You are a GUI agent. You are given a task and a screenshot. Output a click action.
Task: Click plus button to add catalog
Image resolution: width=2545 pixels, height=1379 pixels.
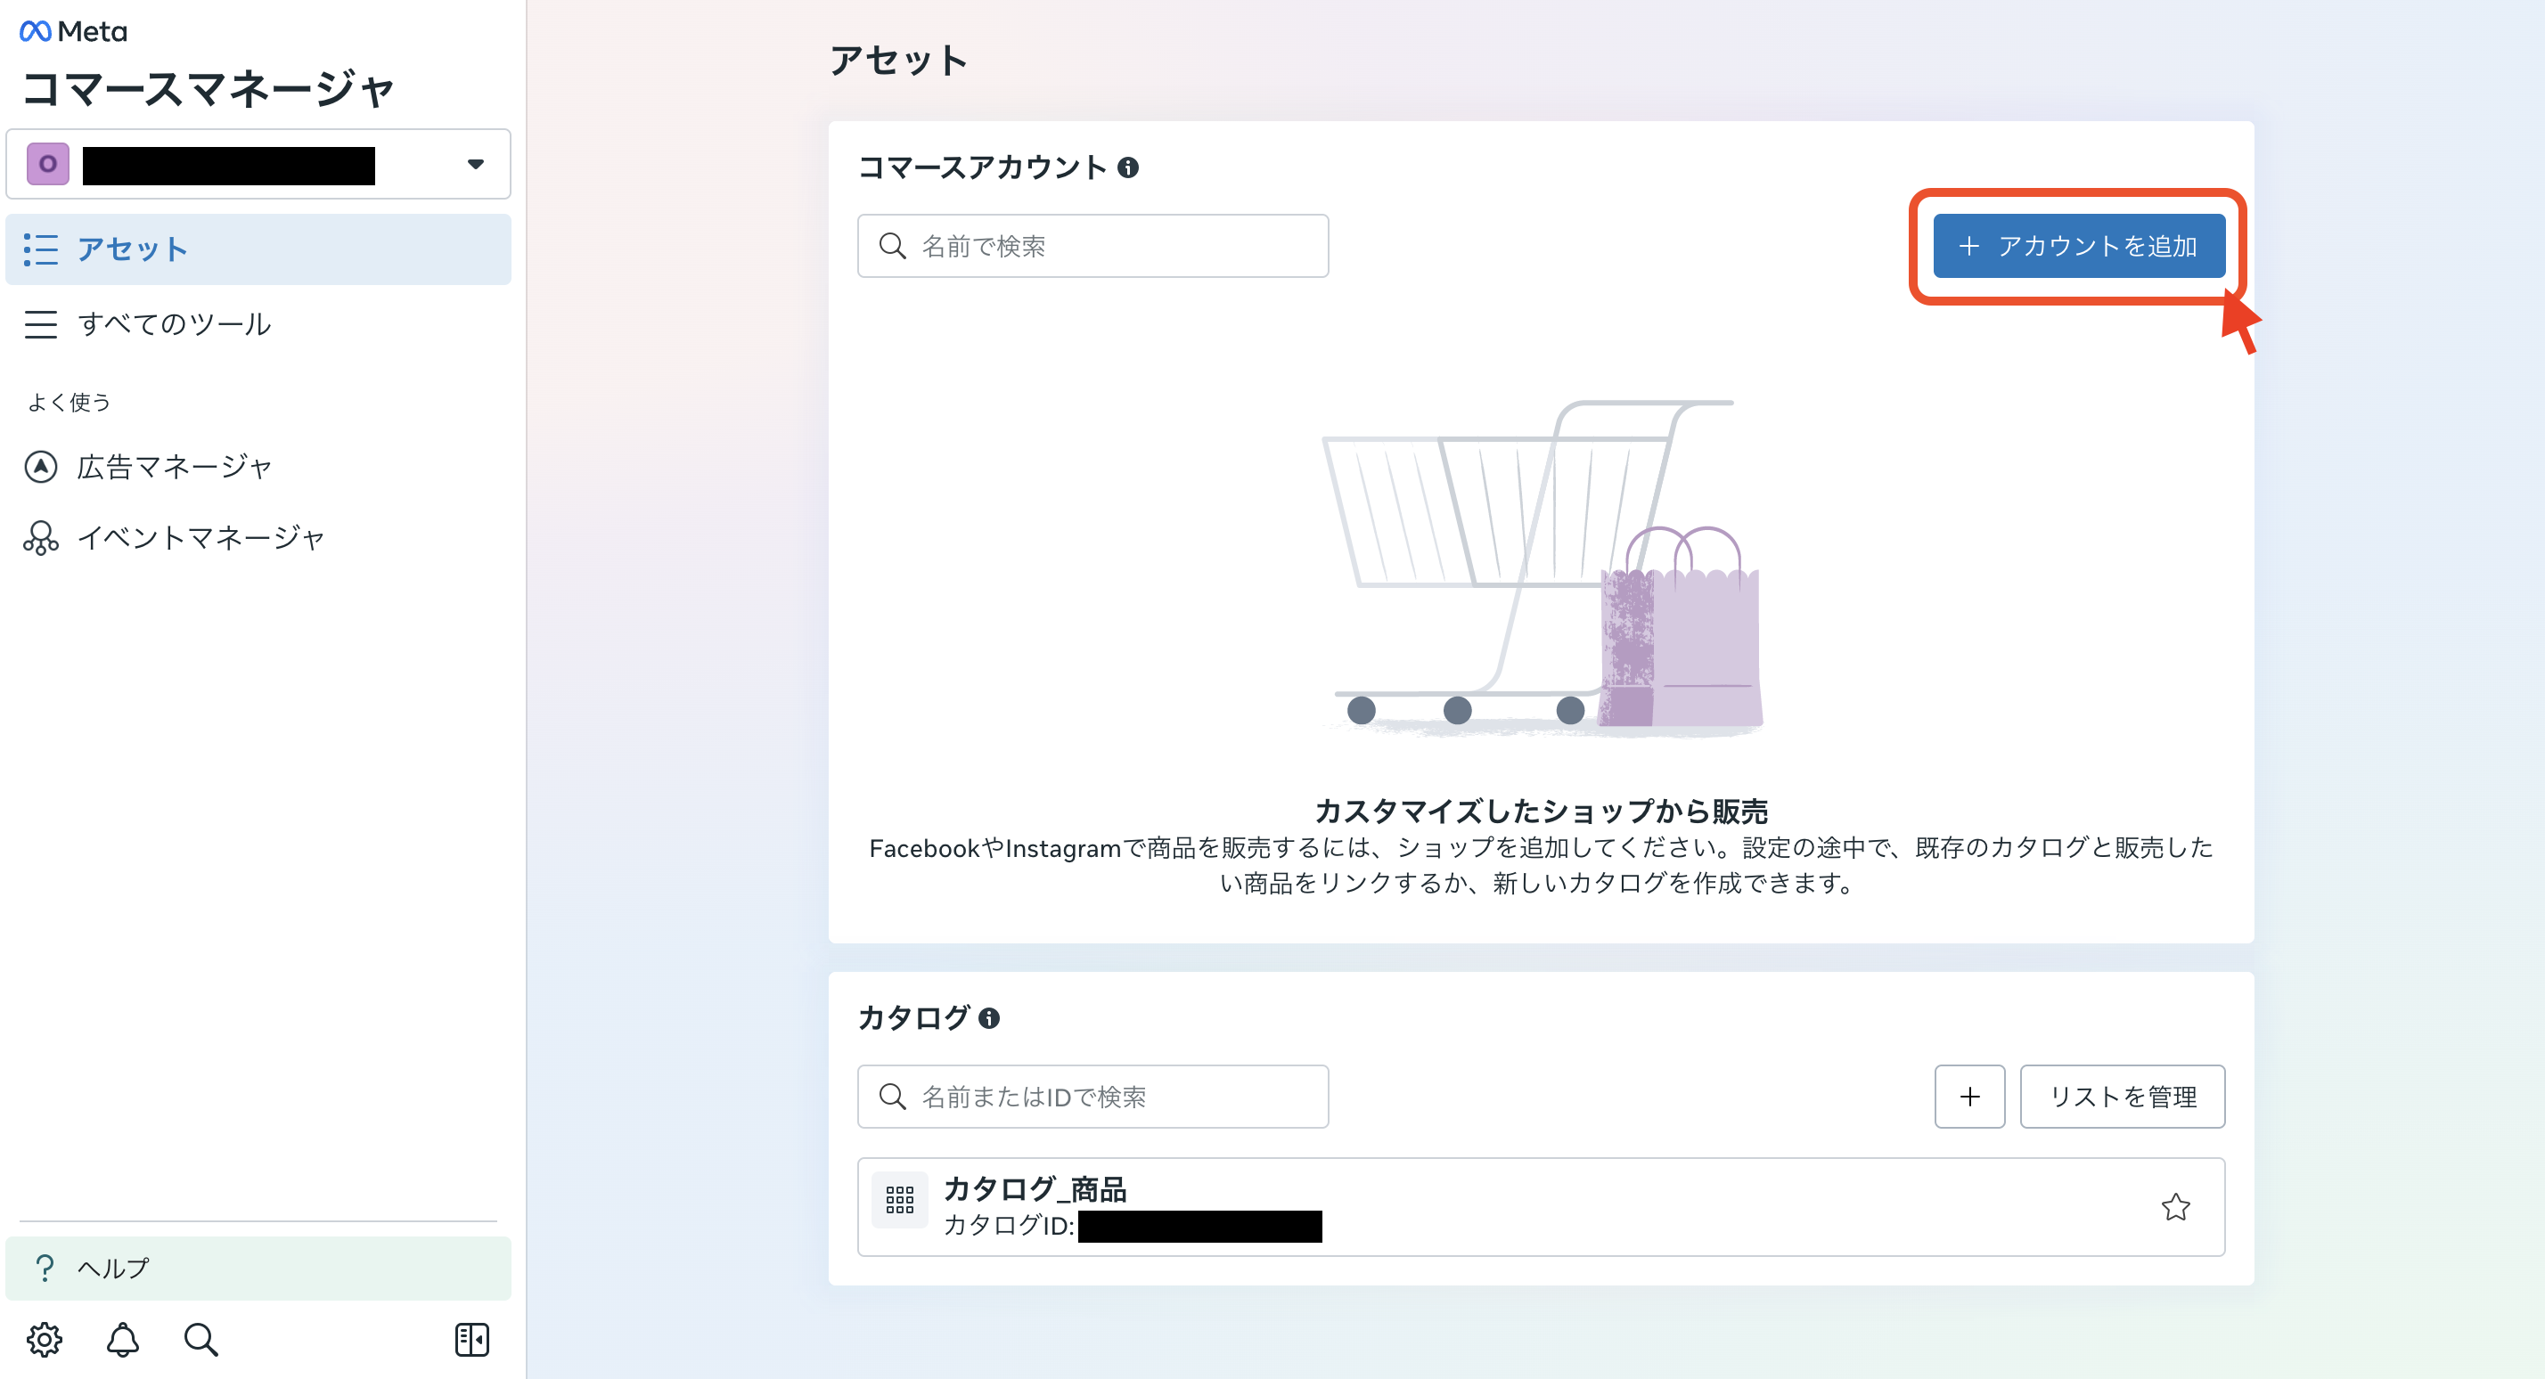tap(1969, 1096)
